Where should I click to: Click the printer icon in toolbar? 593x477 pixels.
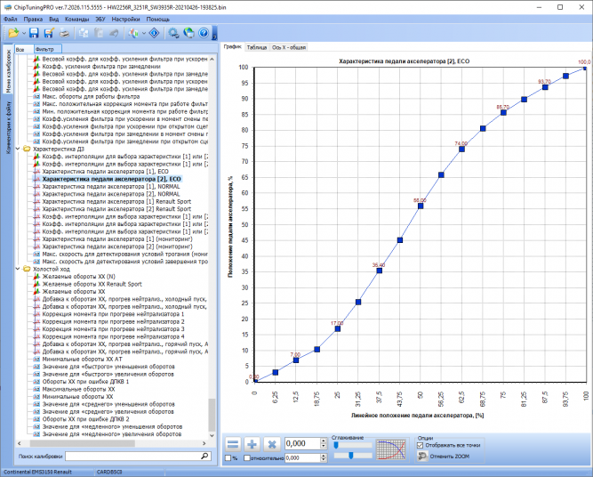(65, 33)
